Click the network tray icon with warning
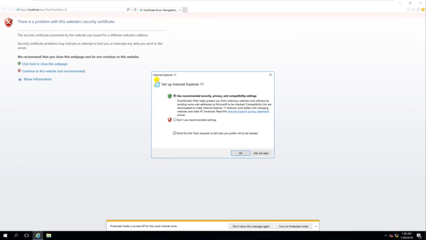The height and width of the screenshot is (240, 426). [x=397, y=236]
